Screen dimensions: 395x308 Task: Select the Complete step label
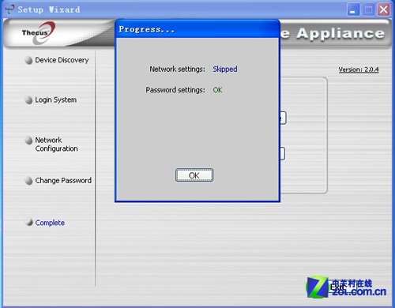[50, 223]
